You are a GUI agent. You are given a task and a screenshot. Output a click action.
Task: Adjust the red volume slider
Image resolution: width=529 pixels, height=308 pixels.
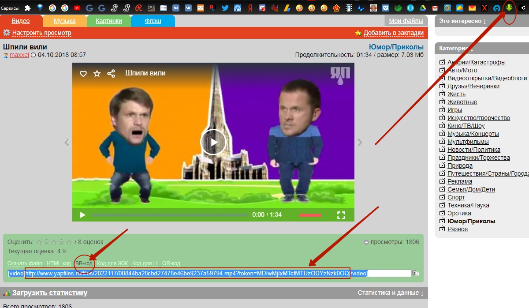click(x=310, y=215)
